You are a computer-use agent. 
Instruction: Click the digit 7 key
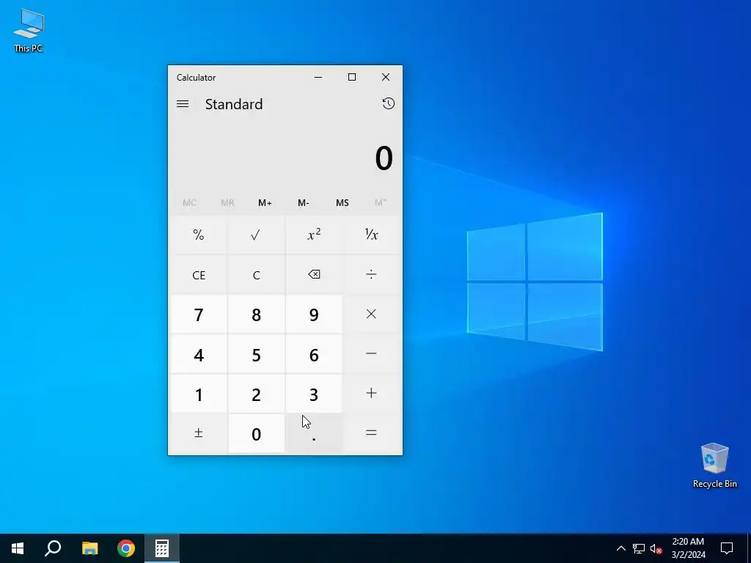point(199,314)
